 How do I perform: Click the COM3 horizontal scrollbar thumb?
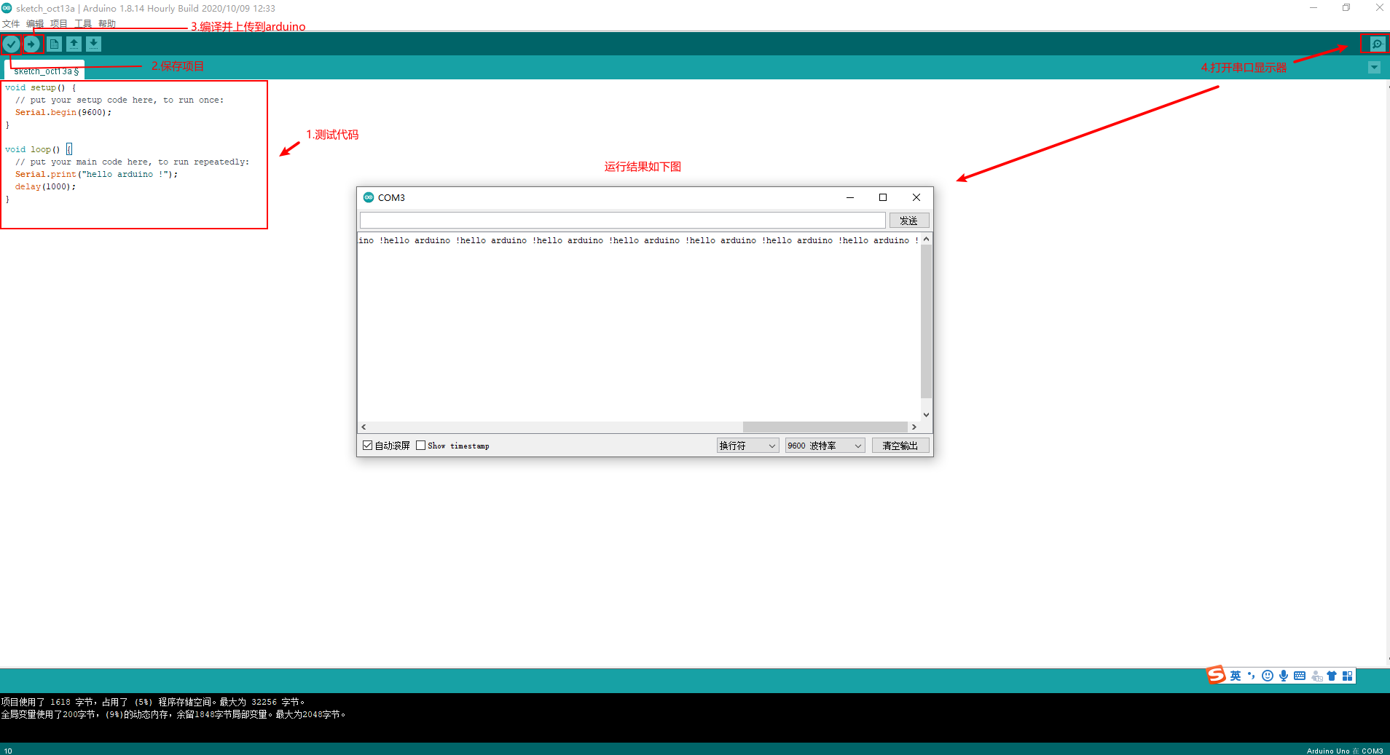[825, 427]
